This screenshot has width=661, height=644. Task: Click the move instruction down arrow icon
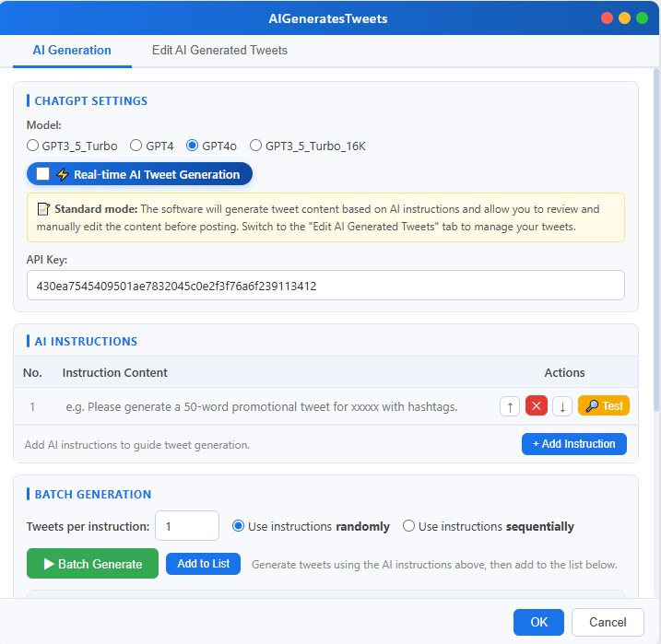[x=562, y=406]
